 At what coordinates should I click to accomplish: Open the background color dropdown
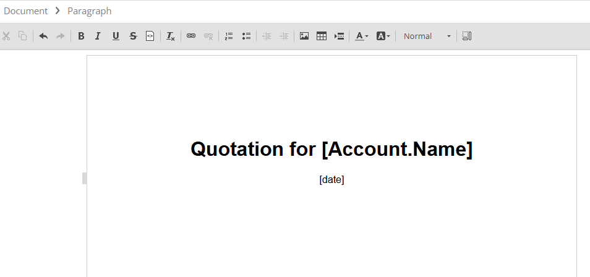point(383,36)
